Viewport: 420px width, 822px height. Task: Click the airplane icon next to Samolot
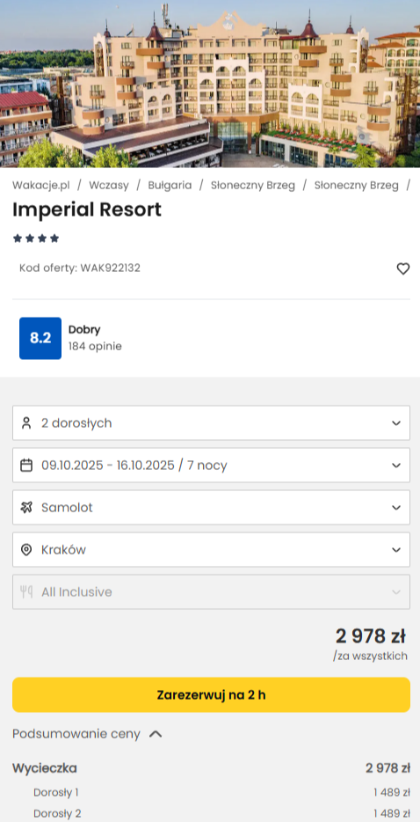(26, 508)
